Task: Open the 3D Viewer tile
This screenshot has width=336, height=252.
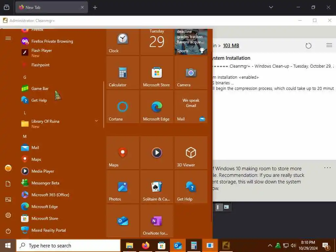Action: click(x=191, y=153)
